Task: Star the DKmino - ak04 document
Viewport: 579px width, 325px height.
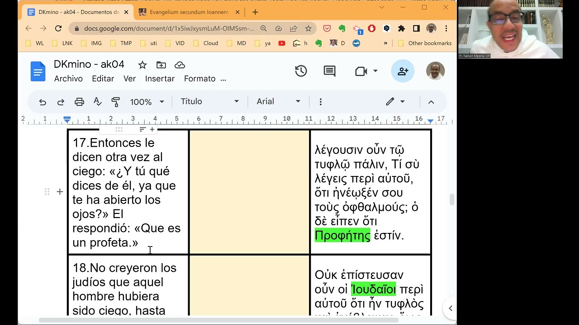Action: tap(142, 65)
